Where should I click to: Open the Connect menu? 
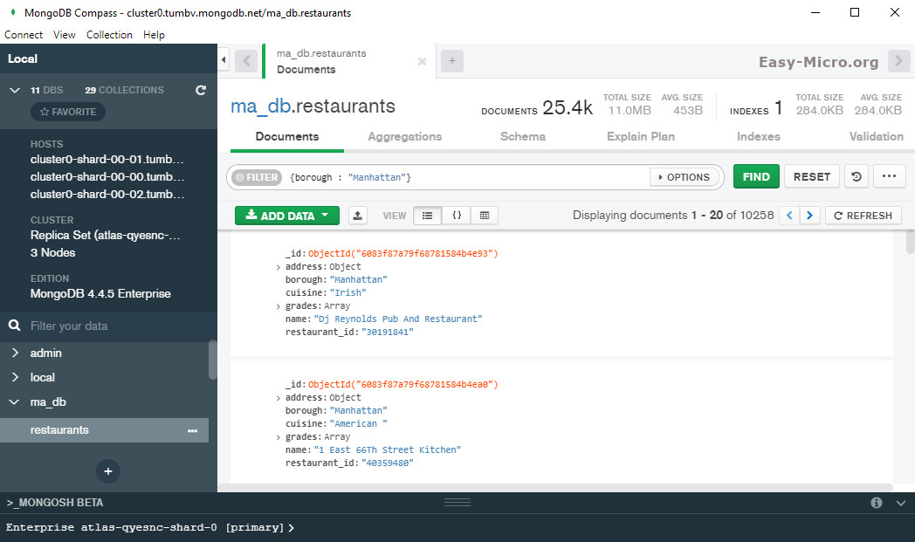(24, 34)
